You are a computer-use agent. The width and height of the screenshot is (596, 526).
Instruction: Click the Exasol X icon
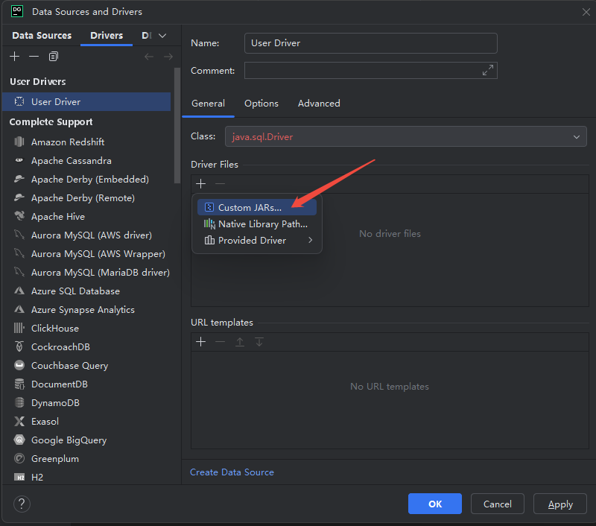coord(19,421)
